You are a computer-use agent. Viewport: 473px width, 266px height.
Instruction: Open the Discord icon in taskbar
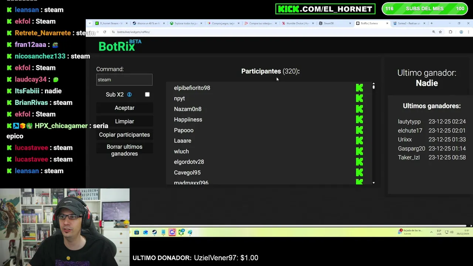pyautogui.click(x=172, y=232)
